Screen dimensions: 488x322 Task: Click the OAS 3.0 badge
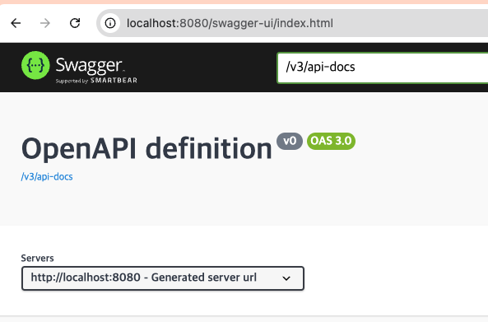331,141
